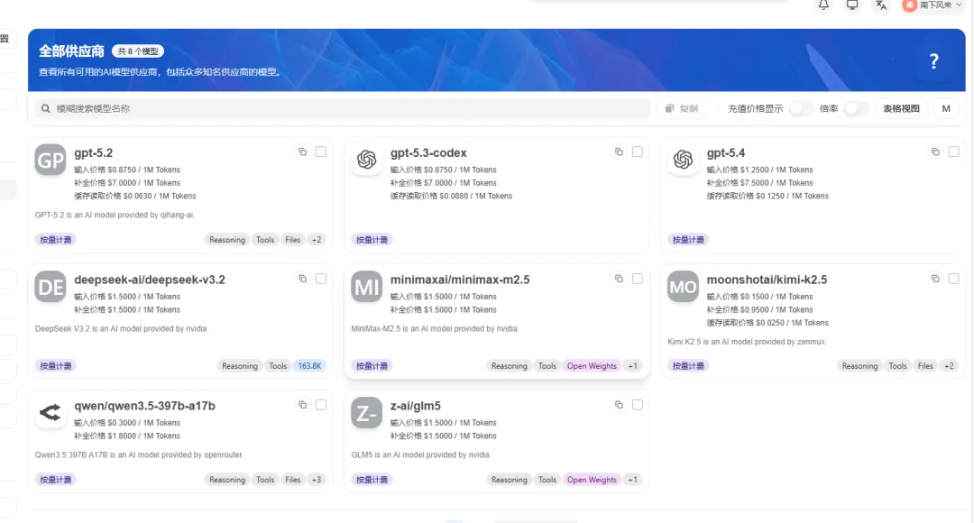Click the OpenAI logo of gpt-5.4
Screen dimensions: 974x523
(x=683, y=160)
